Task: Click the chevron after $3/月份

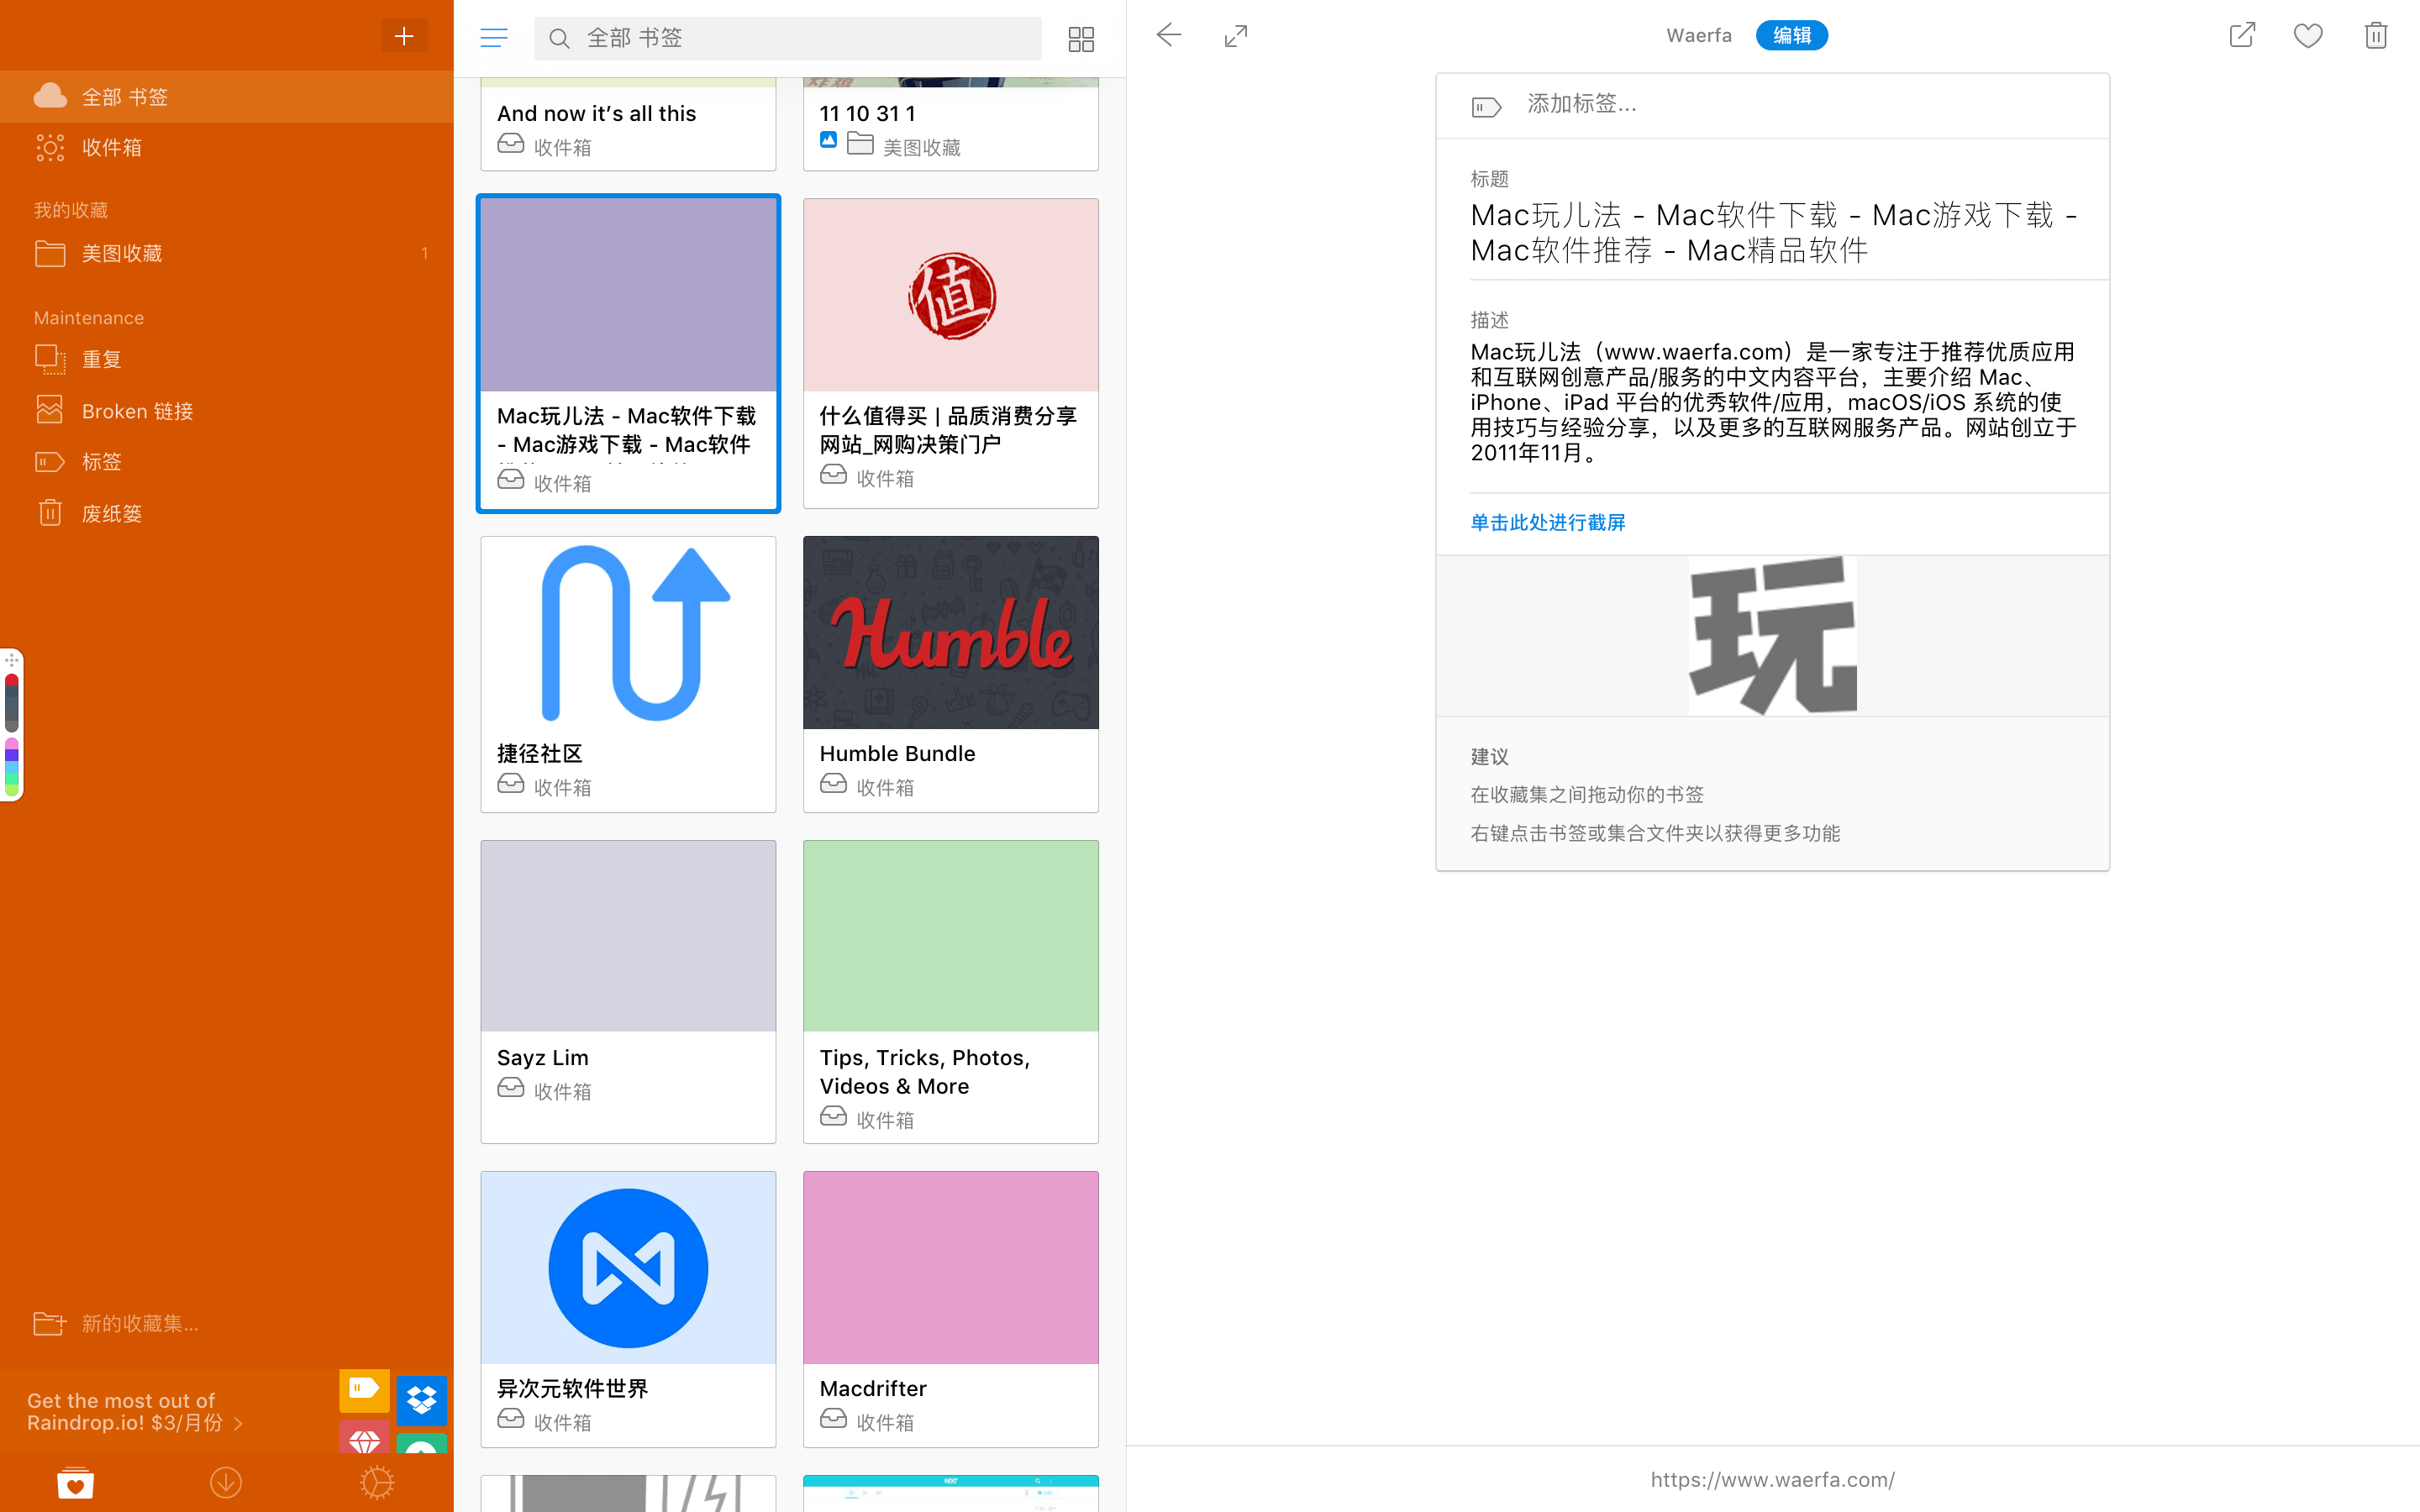Action: tap(238, 1423)
